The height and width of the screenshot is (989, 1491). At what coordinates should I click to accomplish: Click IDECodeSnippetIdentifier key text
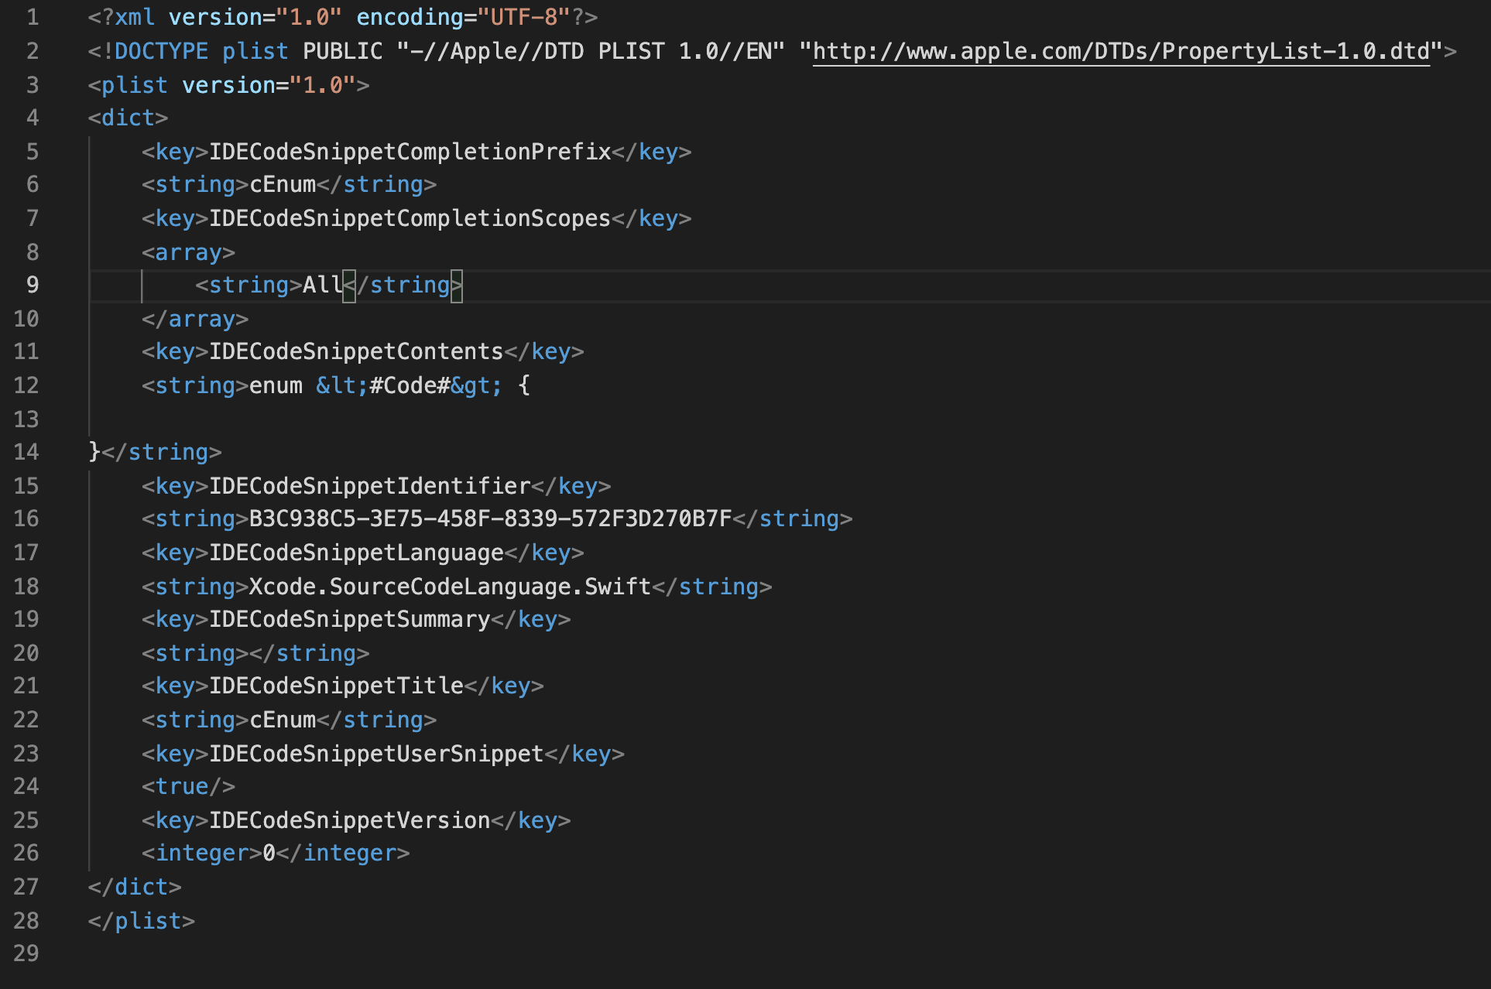(x=370, y=486)
